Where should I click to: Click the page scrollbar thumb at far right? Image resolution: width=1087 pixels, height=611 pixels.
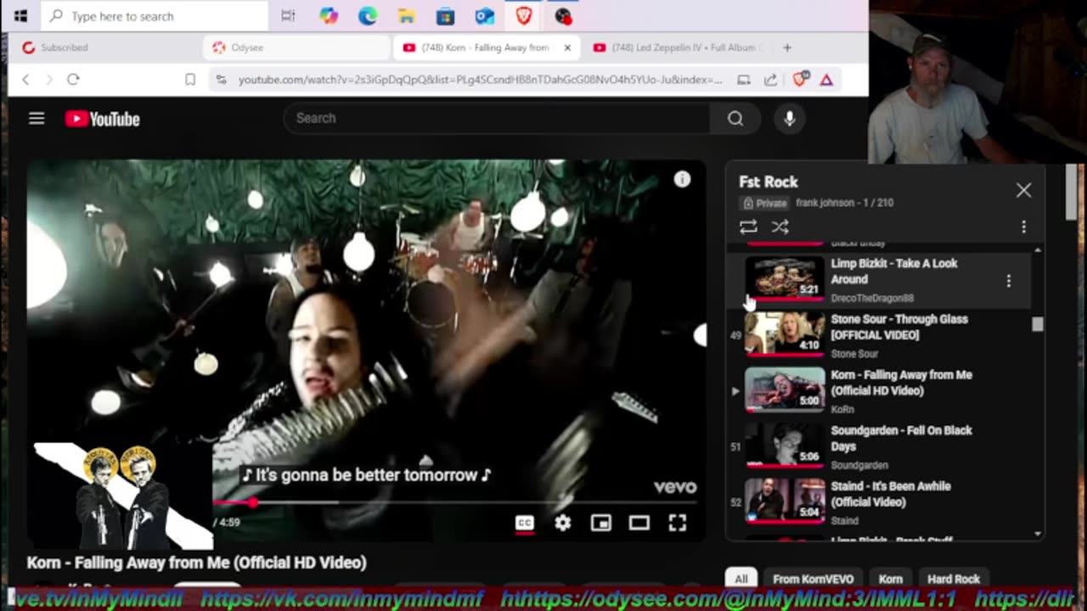pyautogui.click(x=1071, y=191)
